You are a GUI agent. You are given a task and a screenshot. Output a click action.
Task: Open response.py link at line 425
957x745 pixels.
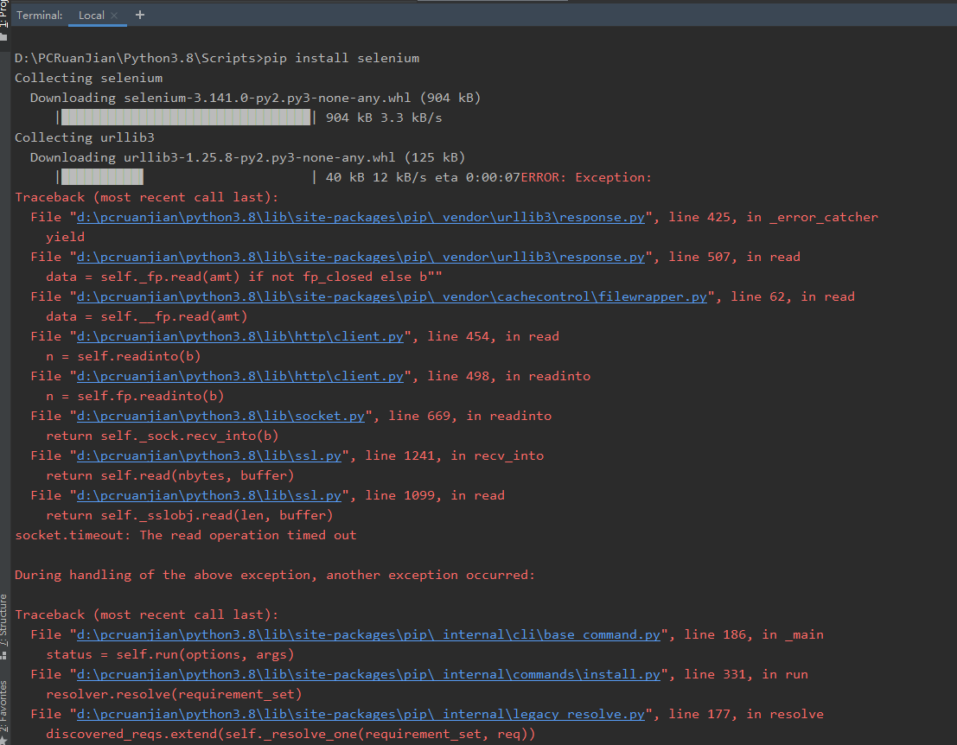pos(360,217)
